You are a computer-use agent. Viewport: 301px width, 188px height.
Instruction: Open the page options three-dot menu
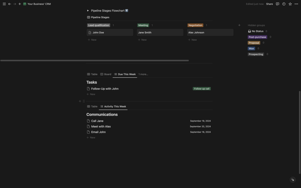(296, 4)
